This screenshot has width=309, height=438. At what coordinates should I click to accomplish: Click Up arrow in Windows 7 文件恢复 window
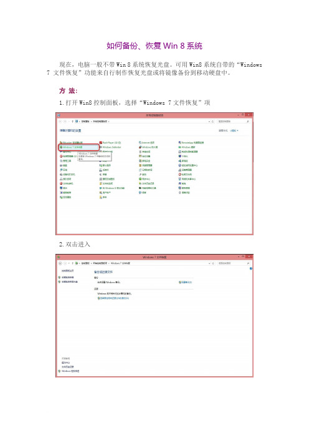72,263
